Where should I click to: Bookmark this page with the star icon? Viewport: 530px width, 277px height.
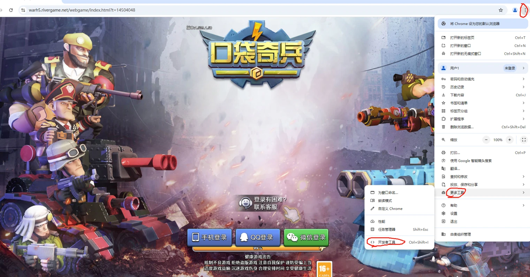[501, 10]
